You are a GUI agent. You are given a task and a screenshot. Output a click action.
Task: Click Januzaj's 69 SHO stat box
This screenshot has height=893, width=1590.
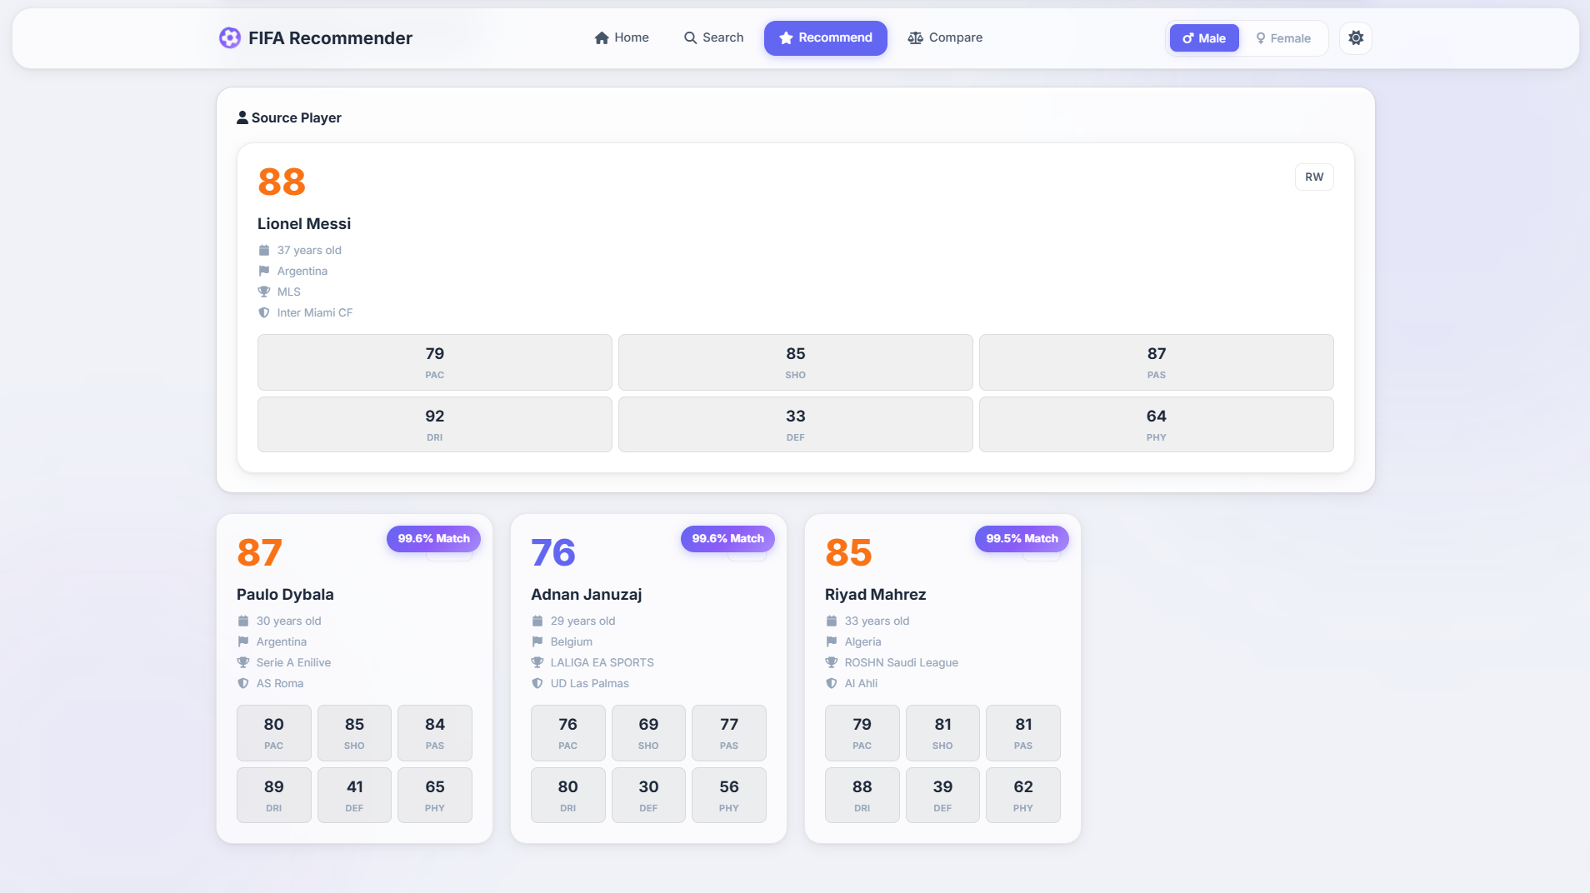click(x=648, y=733)
